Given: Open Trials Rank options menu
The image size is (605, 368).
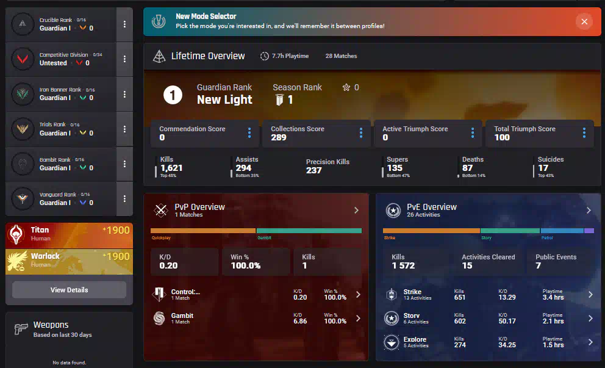Looking at the screenshot, I should coord(124,129).
